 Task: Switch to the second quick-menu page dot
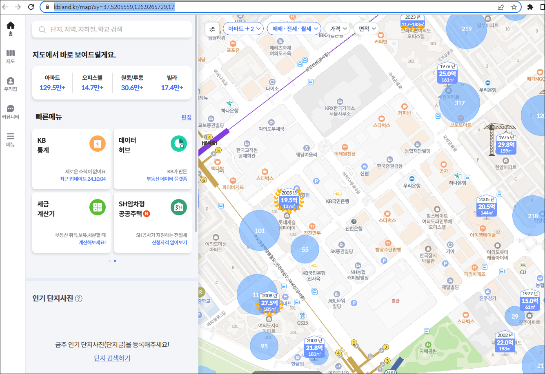coord(115,261)
